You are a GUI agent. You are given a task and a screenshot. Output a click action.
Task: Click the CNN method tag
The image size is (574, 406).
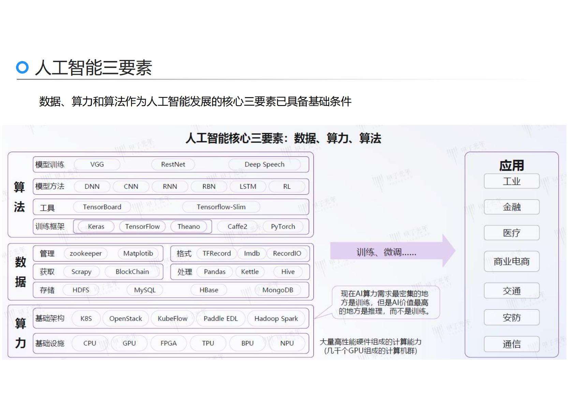coord(131,186)
